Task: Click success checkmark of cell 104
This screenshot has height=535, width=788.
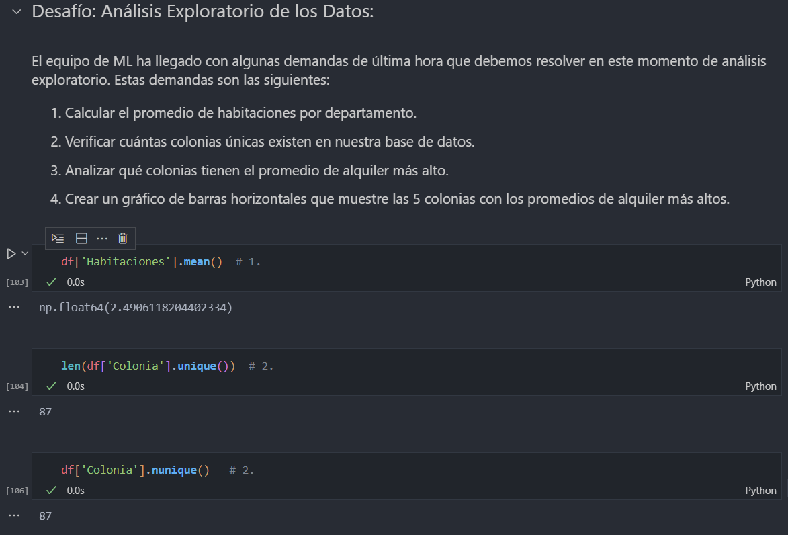Action: tap(51, 386)
